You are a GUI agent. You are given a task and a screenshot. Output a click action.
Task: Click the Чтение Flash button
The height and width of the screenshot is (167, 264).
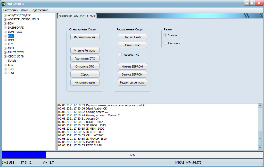(x=132, y=37)
